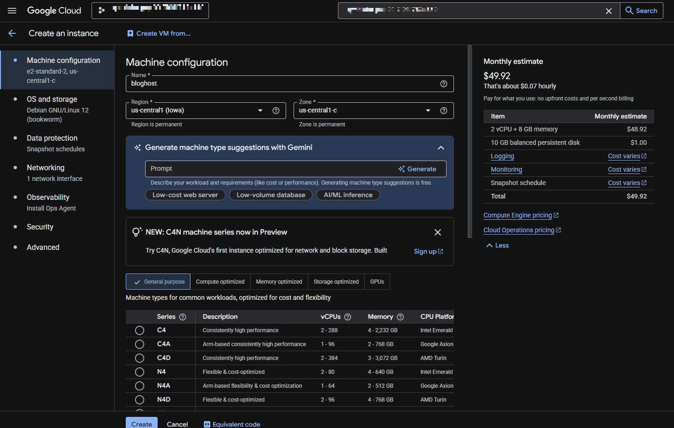Select the C4A series radio button
The height and width of the screenshot is (428, 674).
pyautogui.click(x=140, y=344)
